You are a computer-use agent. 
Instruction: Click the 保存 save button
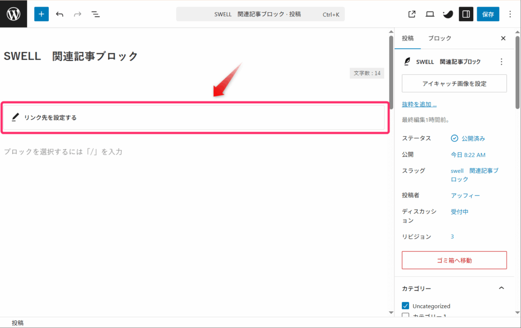488,14
